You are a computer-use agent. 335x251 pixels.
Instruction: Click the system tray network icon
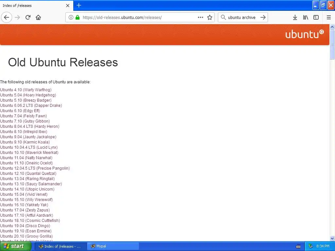coord(310,246)
